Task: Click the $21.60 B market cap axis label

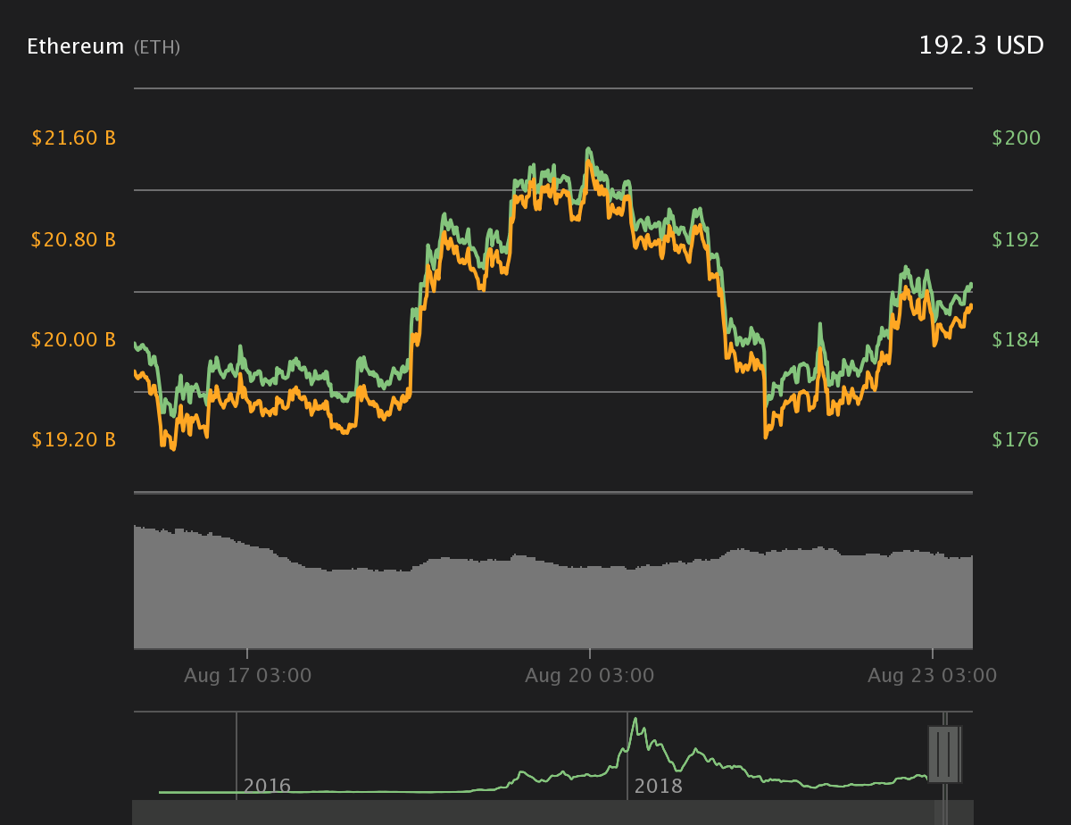Action: (74, 138)
